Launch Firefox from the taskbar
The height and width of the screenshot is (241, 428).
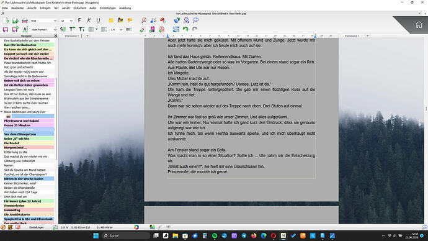(254, 235)
